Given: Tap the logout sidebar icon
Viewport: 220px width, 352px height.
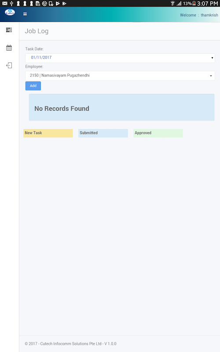Looking at the screenshot, I should tap(9, 65).
